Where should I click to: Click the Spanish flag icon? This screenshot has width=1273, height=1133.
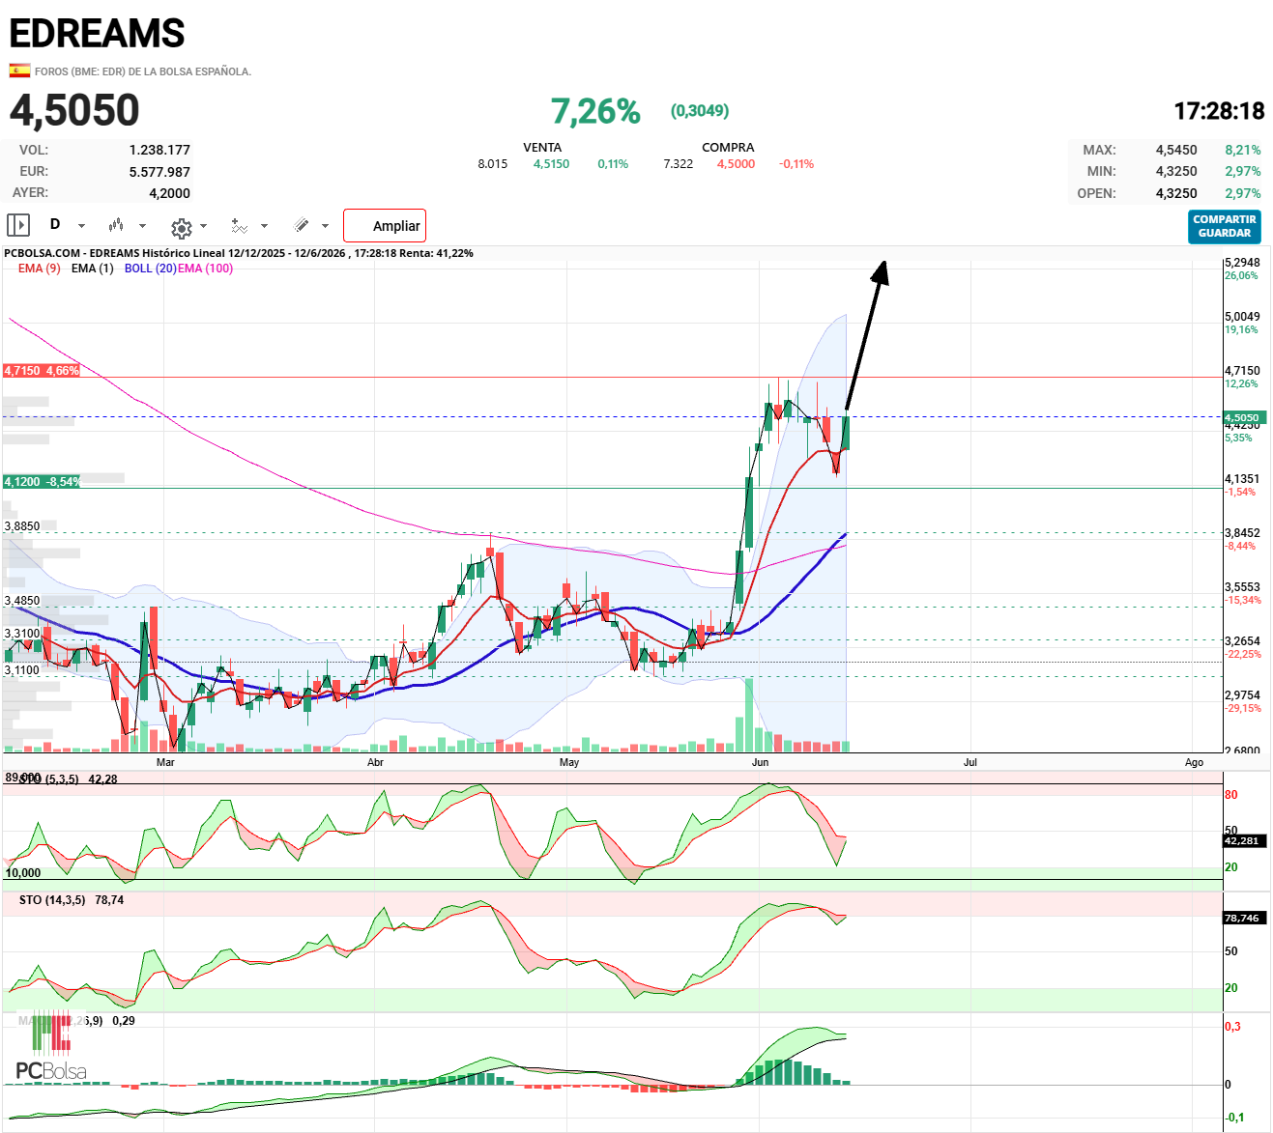tap(19, 71)
